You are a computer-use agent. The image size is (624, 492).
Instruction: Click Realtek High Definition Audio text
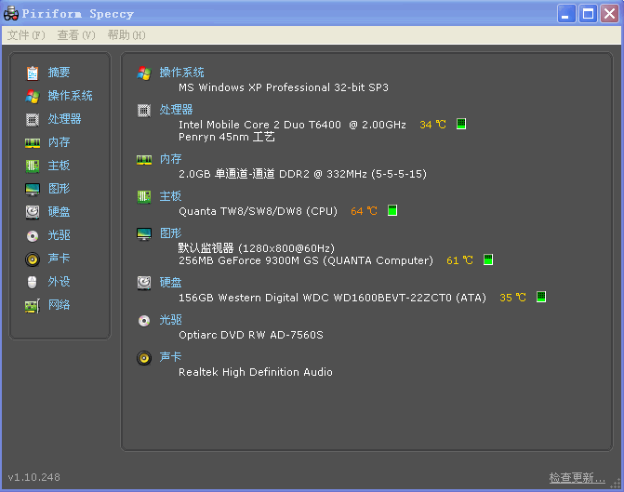coord(256,372)
